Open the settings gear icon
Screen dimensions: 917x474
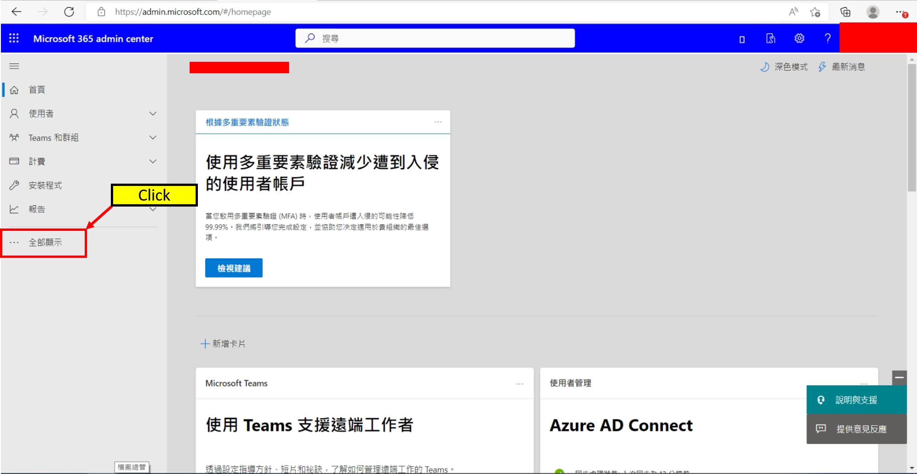coord(799,38)
